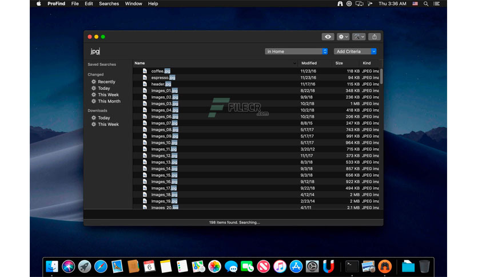Open the gear actions menu
Image resolution: width=478 pixels, height=277 pixels.
pos(343,37)
